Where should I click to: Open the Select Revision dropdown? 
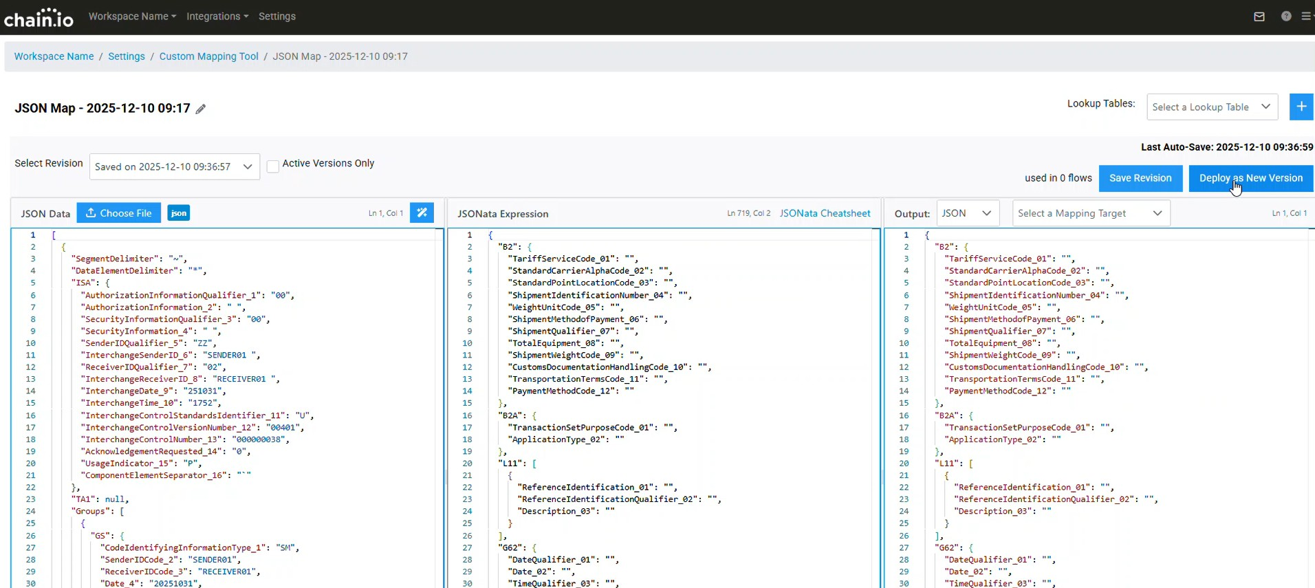point(174,166)
